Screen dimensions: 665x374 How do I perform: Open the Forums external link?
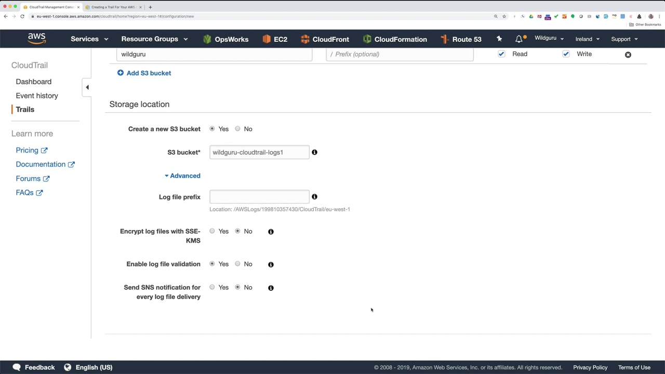(33, 179)
